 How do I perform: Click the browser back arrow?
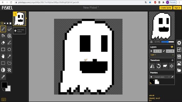tap(3, 2)
